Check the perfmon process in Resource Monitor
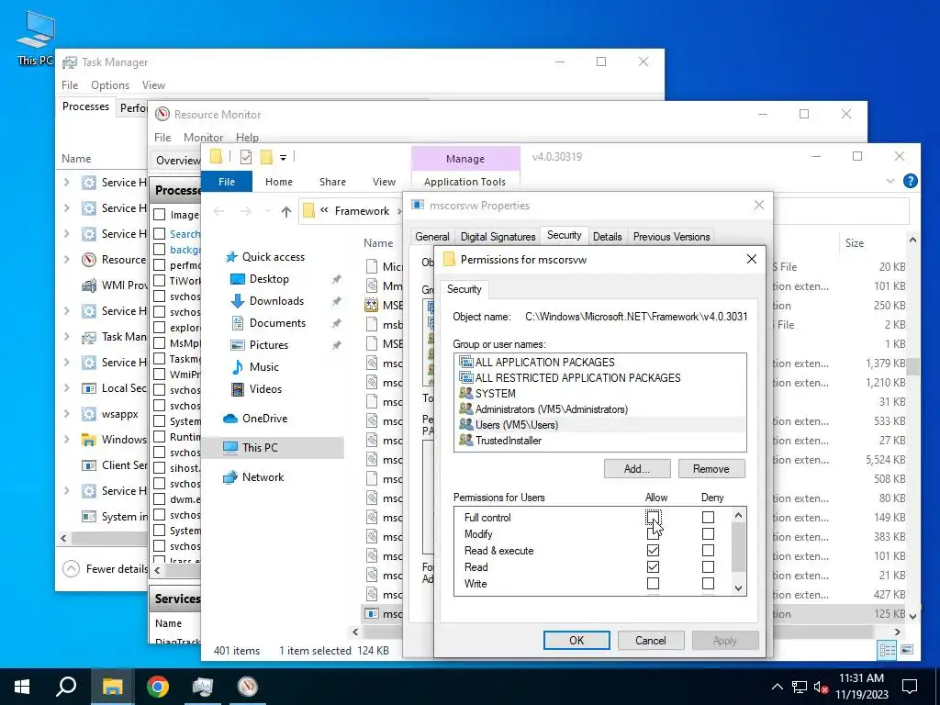Screen dimensions: 940x705 [160, 265]
